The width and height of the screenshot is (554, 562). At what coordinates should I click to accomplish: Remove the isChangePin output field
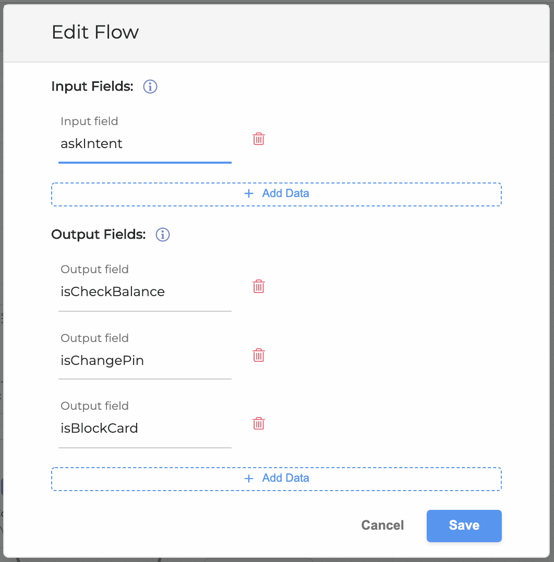(x=259, y=356)
